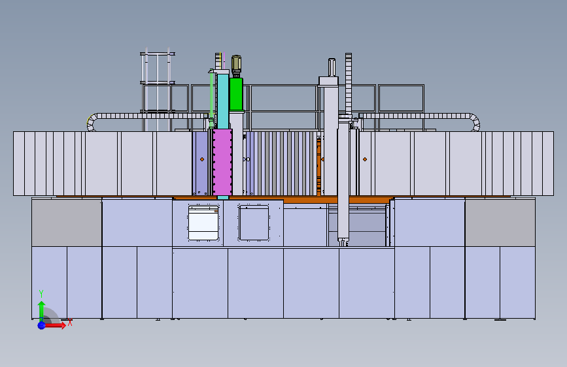Pick the vertical cable chain at top right
The image size is (567, 367).
(348, 84)
